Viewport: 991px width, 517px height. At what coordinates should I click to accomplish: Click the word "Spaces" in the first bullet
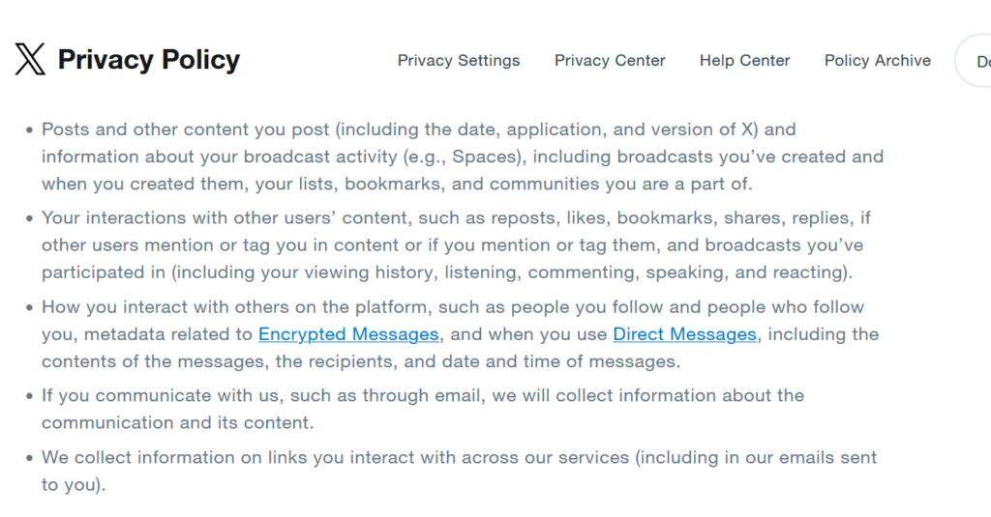(484, 157)
